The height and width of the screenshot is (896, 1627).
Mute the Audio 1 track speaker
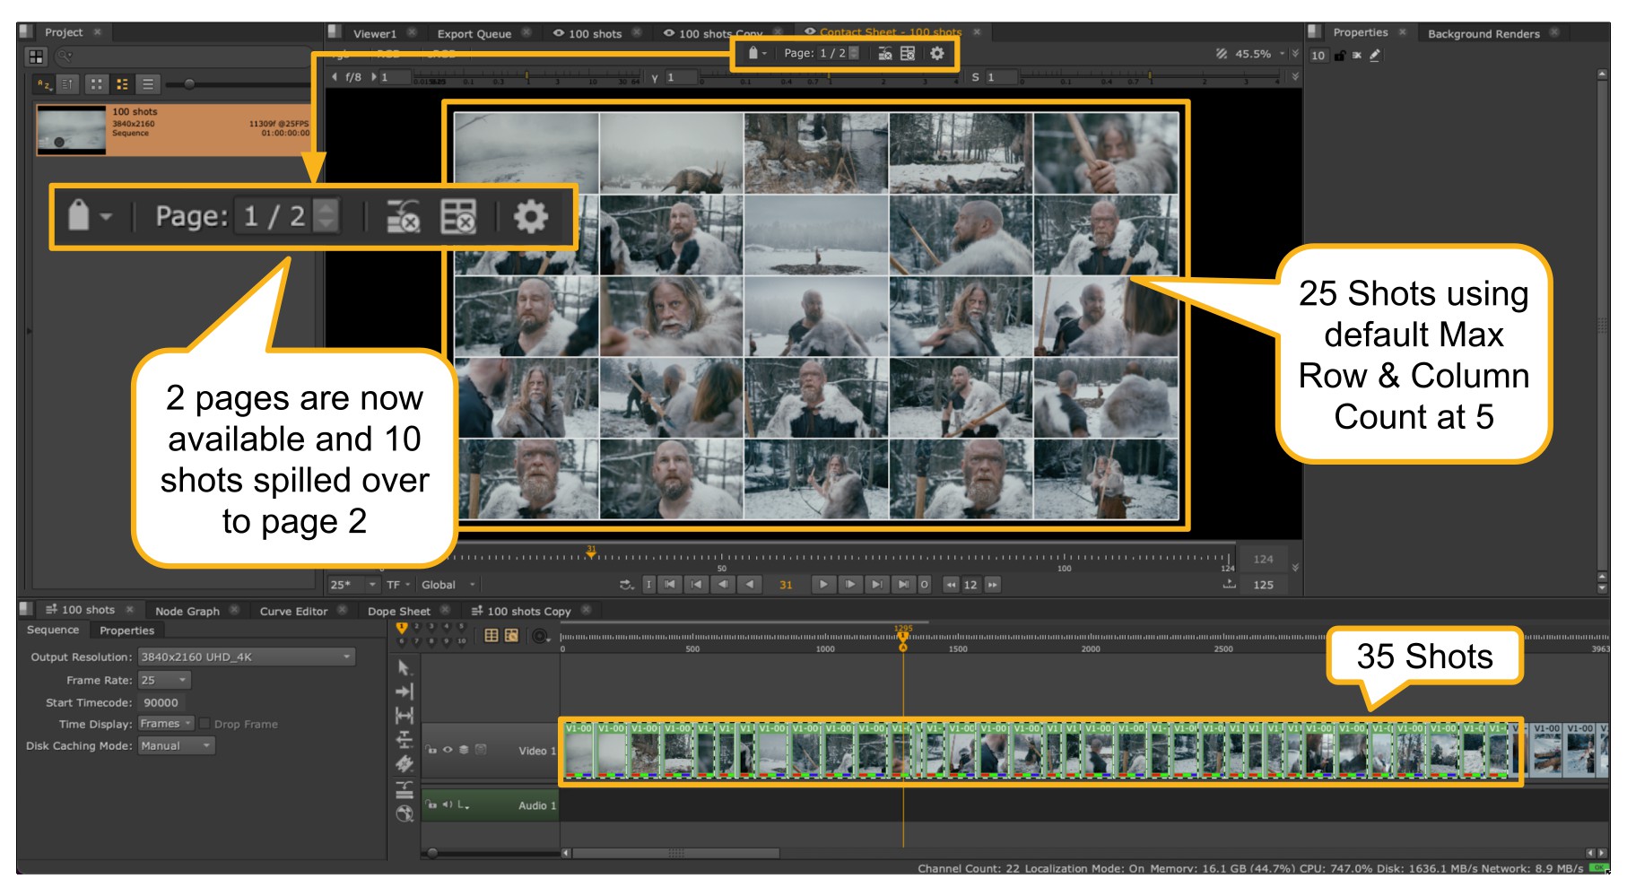[x=447, y=805]
